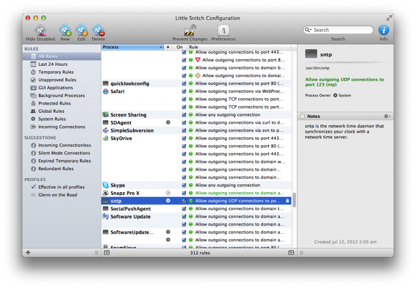Toggle the SocialPushAgent rule checkbox

pos(184,209)
